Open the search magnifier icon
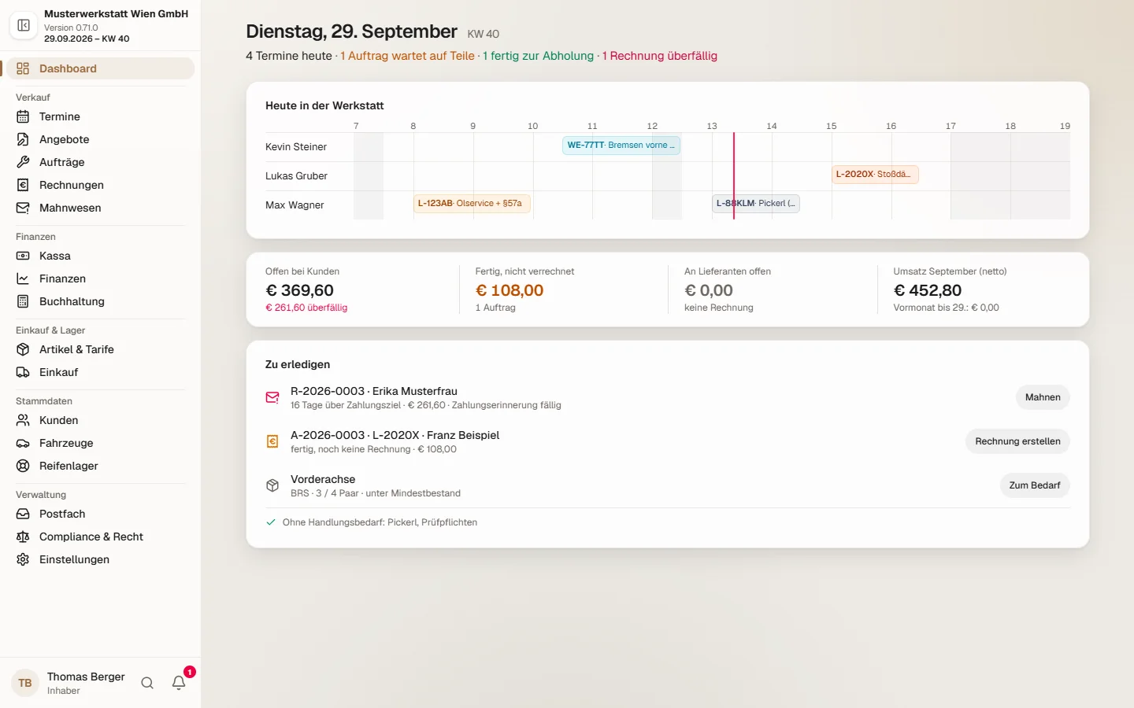1134x708 pixels. tap(147, 683)
